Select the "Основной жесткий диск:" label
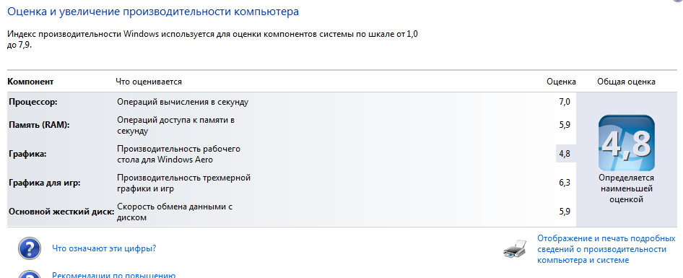Image resolution: width=683 pixels, height=278 pixels. [x=61, y=212]
